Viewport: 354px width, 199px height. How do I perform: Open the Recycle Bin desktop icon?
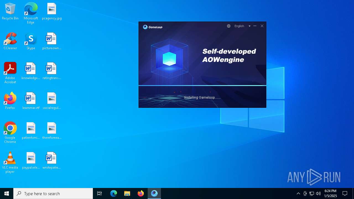[10, 11]
